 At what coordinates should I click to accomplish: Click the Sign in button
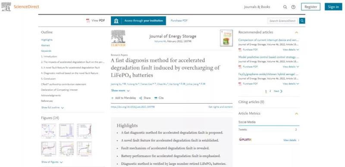tap(333, 7)
